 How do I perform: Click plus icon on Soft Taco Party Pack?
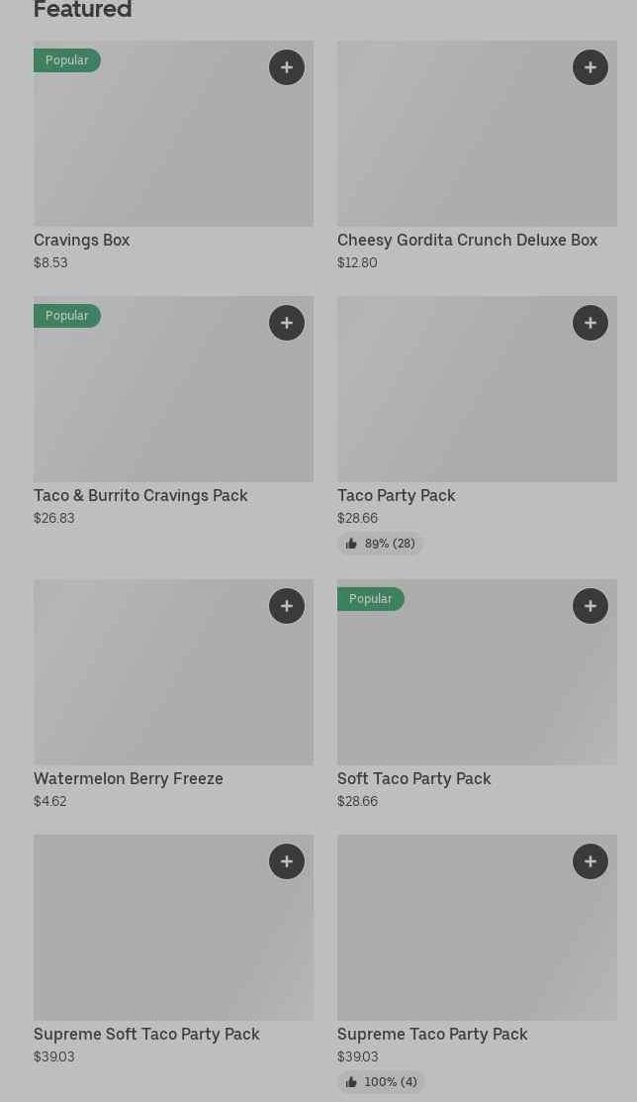click(591, 606)
